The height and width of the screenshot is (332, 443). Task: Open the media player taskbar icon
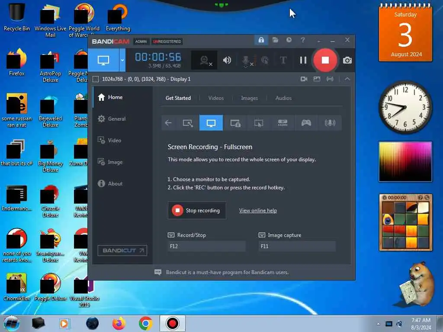(64, 324)
